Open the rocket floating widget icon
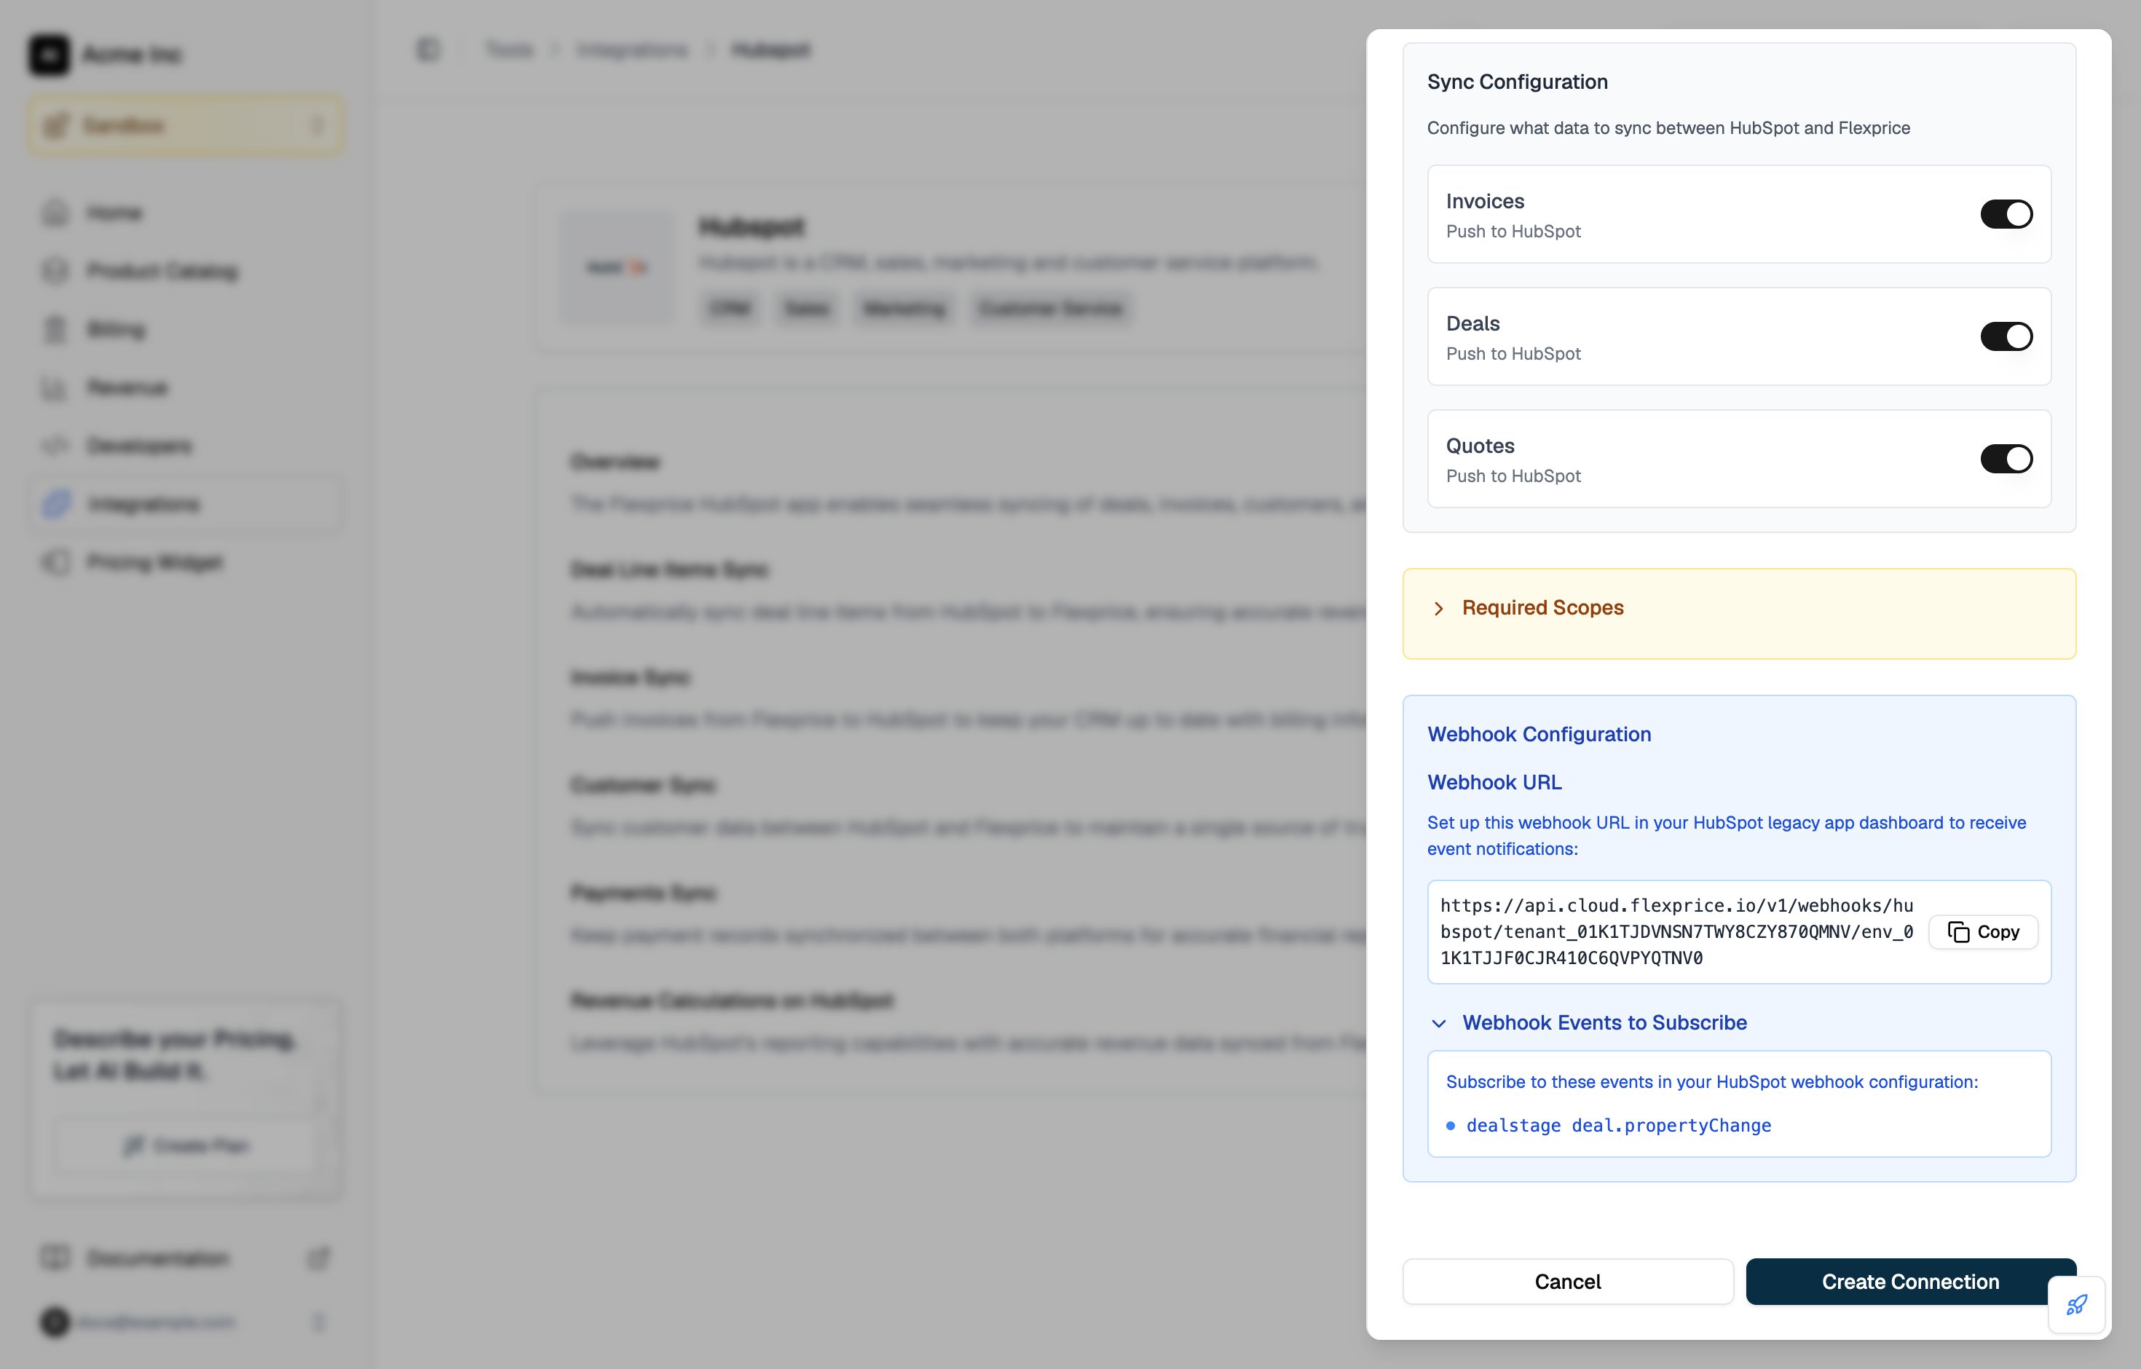This screenshot has width=2141, height=1369. click(2076, 1304)
